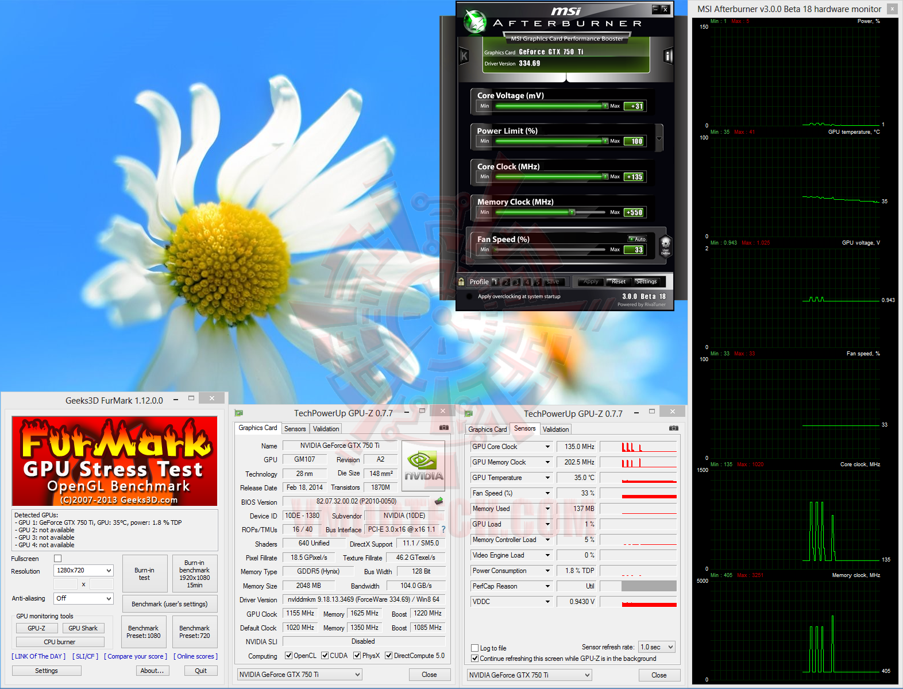The height and width of the screenshot is (689, 903).
Task: Quit FurMark with the Quit button
Action: click(x=201, y=671)
